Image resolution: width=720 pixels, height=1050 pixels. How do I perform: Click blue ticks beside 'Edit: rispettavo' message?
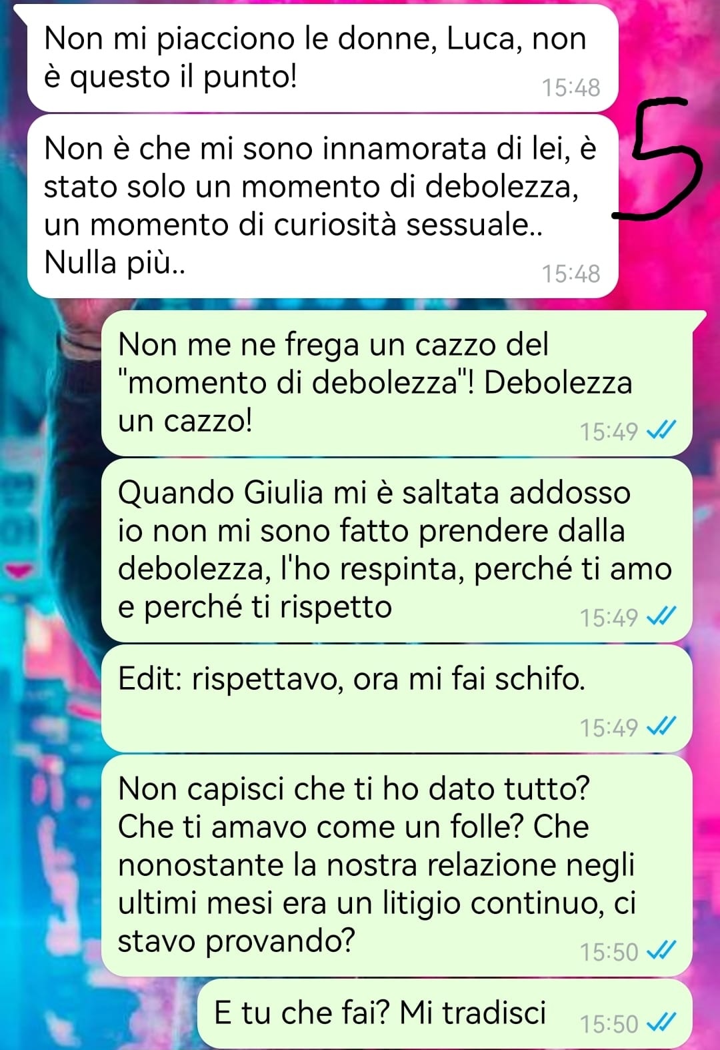point(662,726)
